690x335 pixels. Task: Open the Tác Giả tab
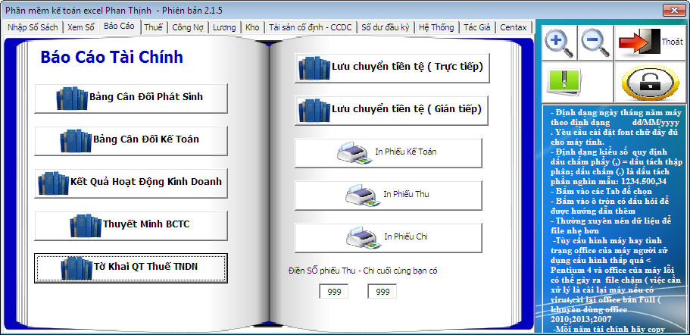(x=477, y=27)
